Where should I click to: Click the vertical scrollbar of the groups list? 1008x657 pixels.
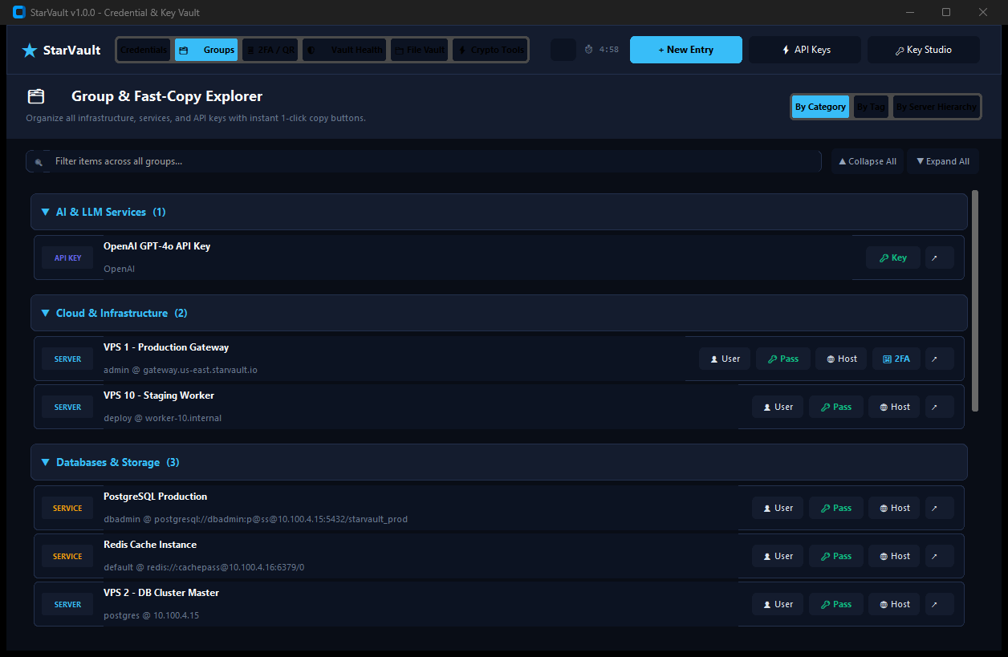975,301
